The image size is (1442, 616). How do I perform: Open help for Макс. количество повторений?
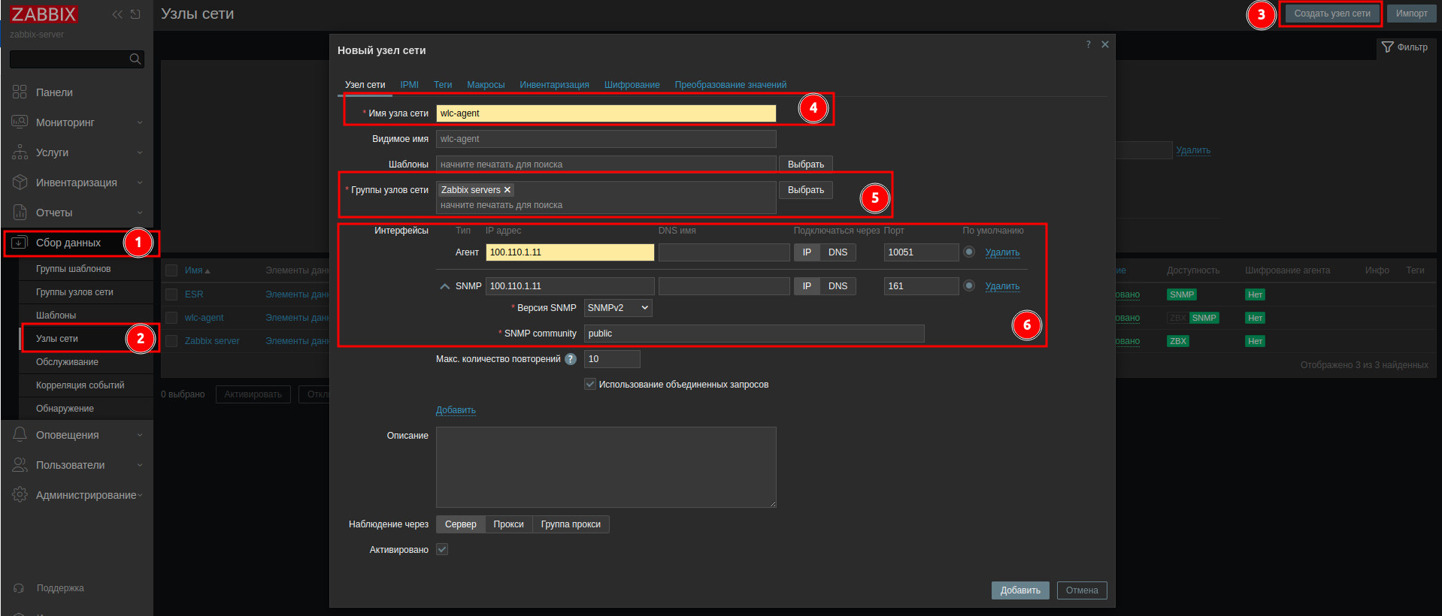[x=571, y=359]
